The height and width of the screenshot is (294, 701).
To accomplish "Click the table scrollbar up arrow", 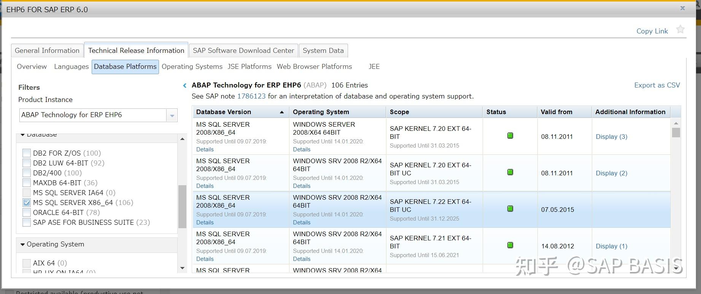I will click(676, 123).
